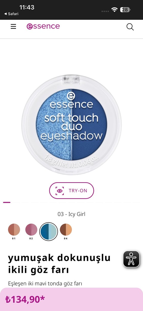Open the hamburger navigation menu
The height and width of the screenshot is (311, 143).
[x=13, y=27]
